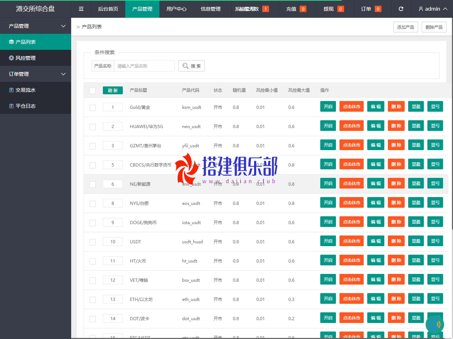The width and height of the screenshot is (453, 339).
Task: Open the 订单 tab in the top bar
Action: [x=371, y=9]
